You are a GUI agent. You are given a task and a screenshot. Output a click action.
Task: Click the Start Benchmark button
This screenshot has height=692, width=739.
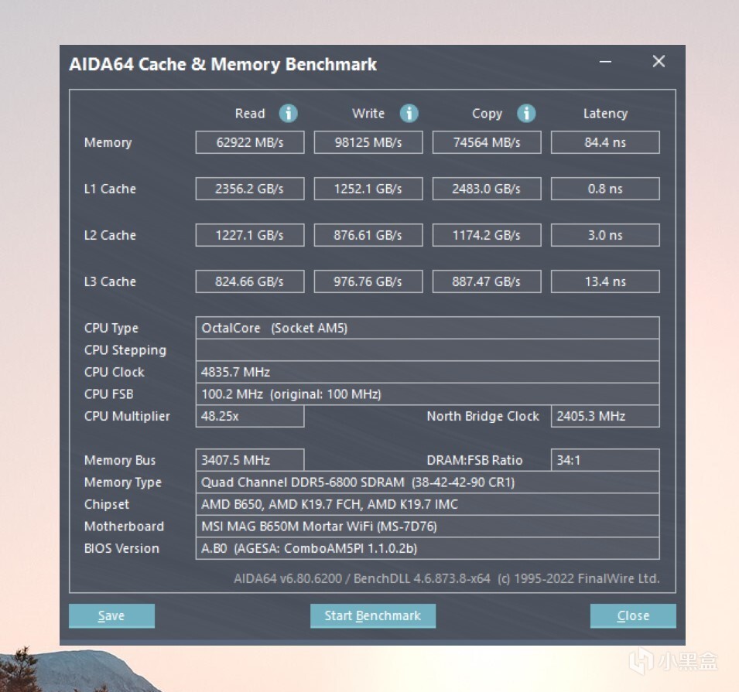(x=372, y=615)
